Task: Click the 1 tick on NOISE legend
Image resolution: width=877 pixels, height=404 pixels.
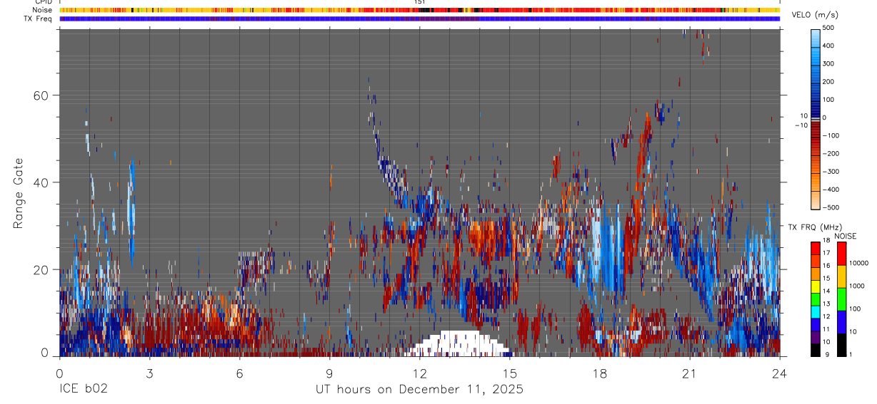Action: click(850, 355)
